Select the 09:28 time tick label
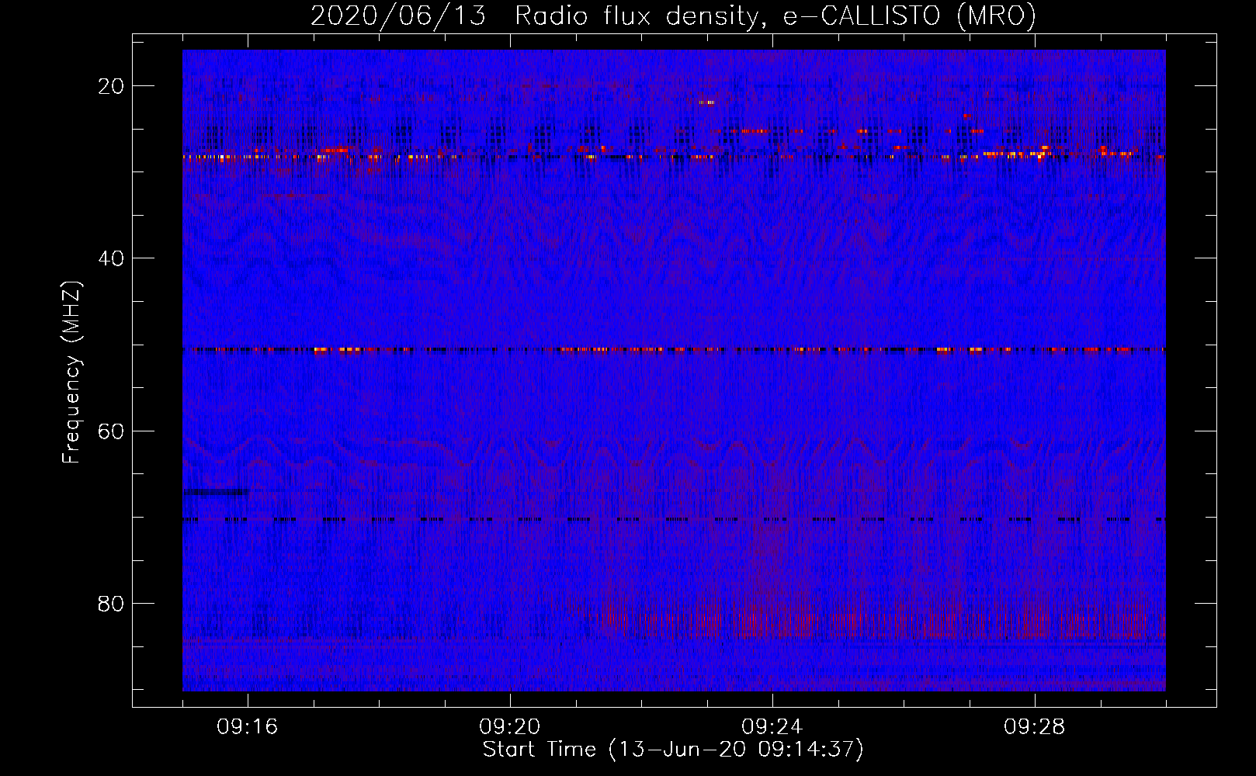The width and height of the screenshot is (1256, 776). point(1035,727)
